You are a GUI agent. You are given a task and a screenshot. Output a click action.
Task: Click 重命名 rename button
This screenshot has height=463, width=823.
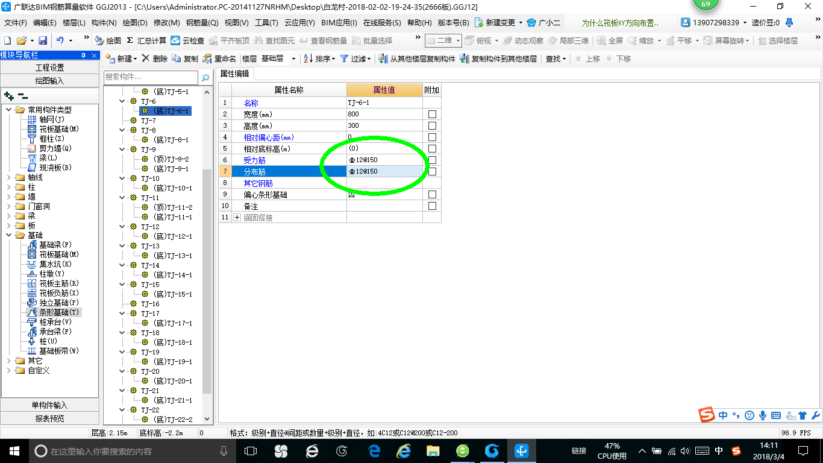tap(219, 58)
